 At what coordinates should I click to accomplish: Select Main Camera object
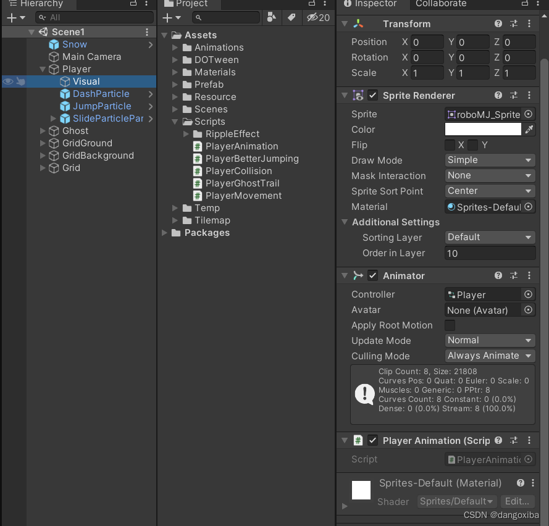point(91,57)
